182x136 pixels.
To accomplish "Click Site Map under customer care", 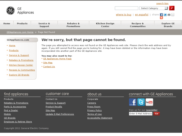I will [50, 110].
